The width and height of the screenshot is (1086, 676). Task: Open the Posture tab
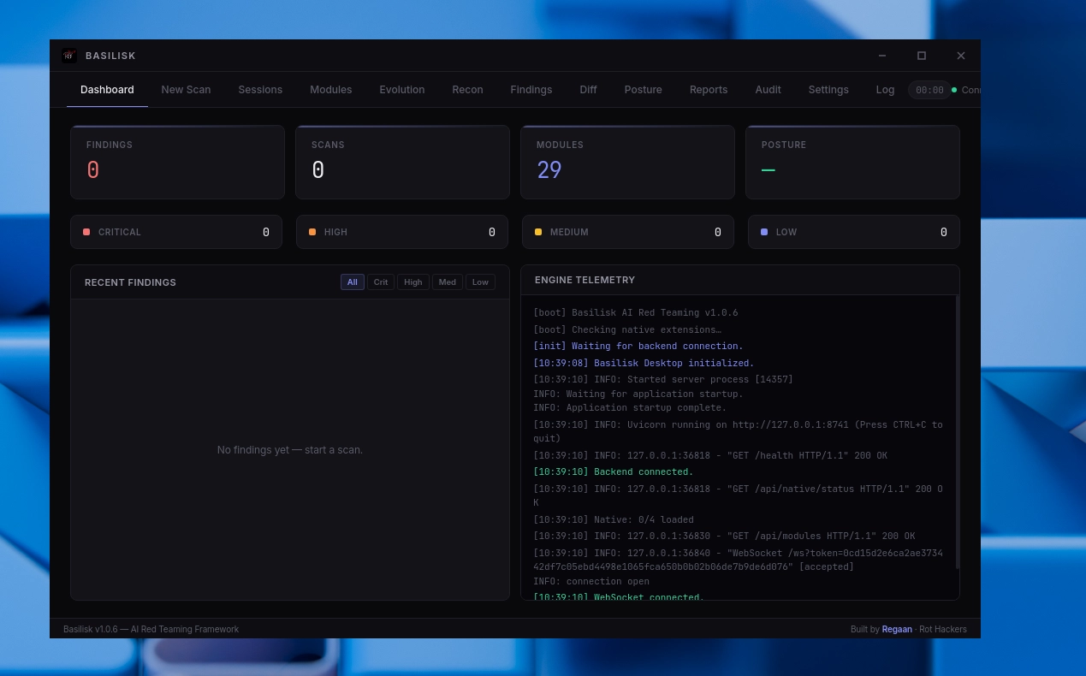[643, 90]
